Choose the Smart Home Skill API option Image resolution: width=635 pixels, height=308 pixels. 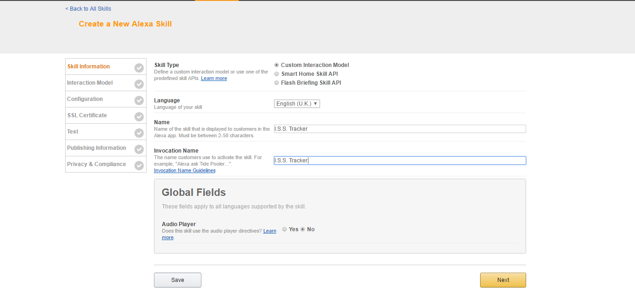(x=277, y=74)
